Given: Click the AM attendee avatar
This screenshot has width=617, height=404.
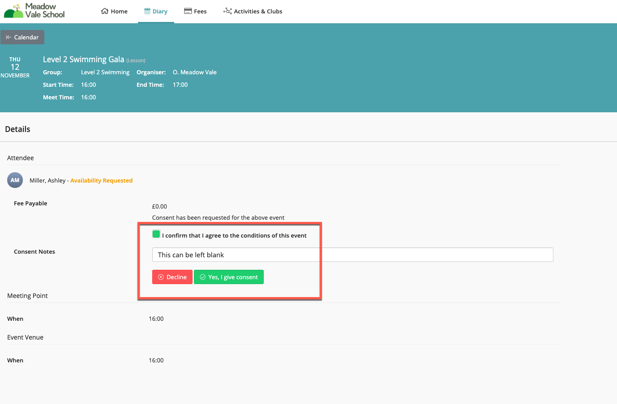Looking at the screenshot, I should pos(15,180).
